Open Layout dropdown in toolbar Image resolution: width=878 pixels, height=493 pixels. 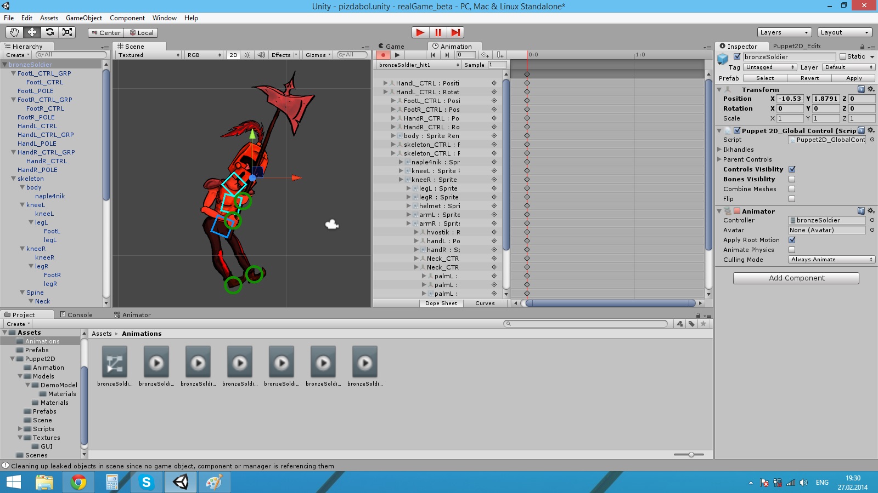(845, 32)
